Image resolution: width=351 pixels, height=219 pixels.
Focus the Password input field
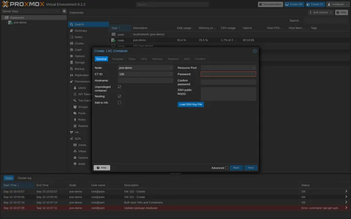coord(228,74)
